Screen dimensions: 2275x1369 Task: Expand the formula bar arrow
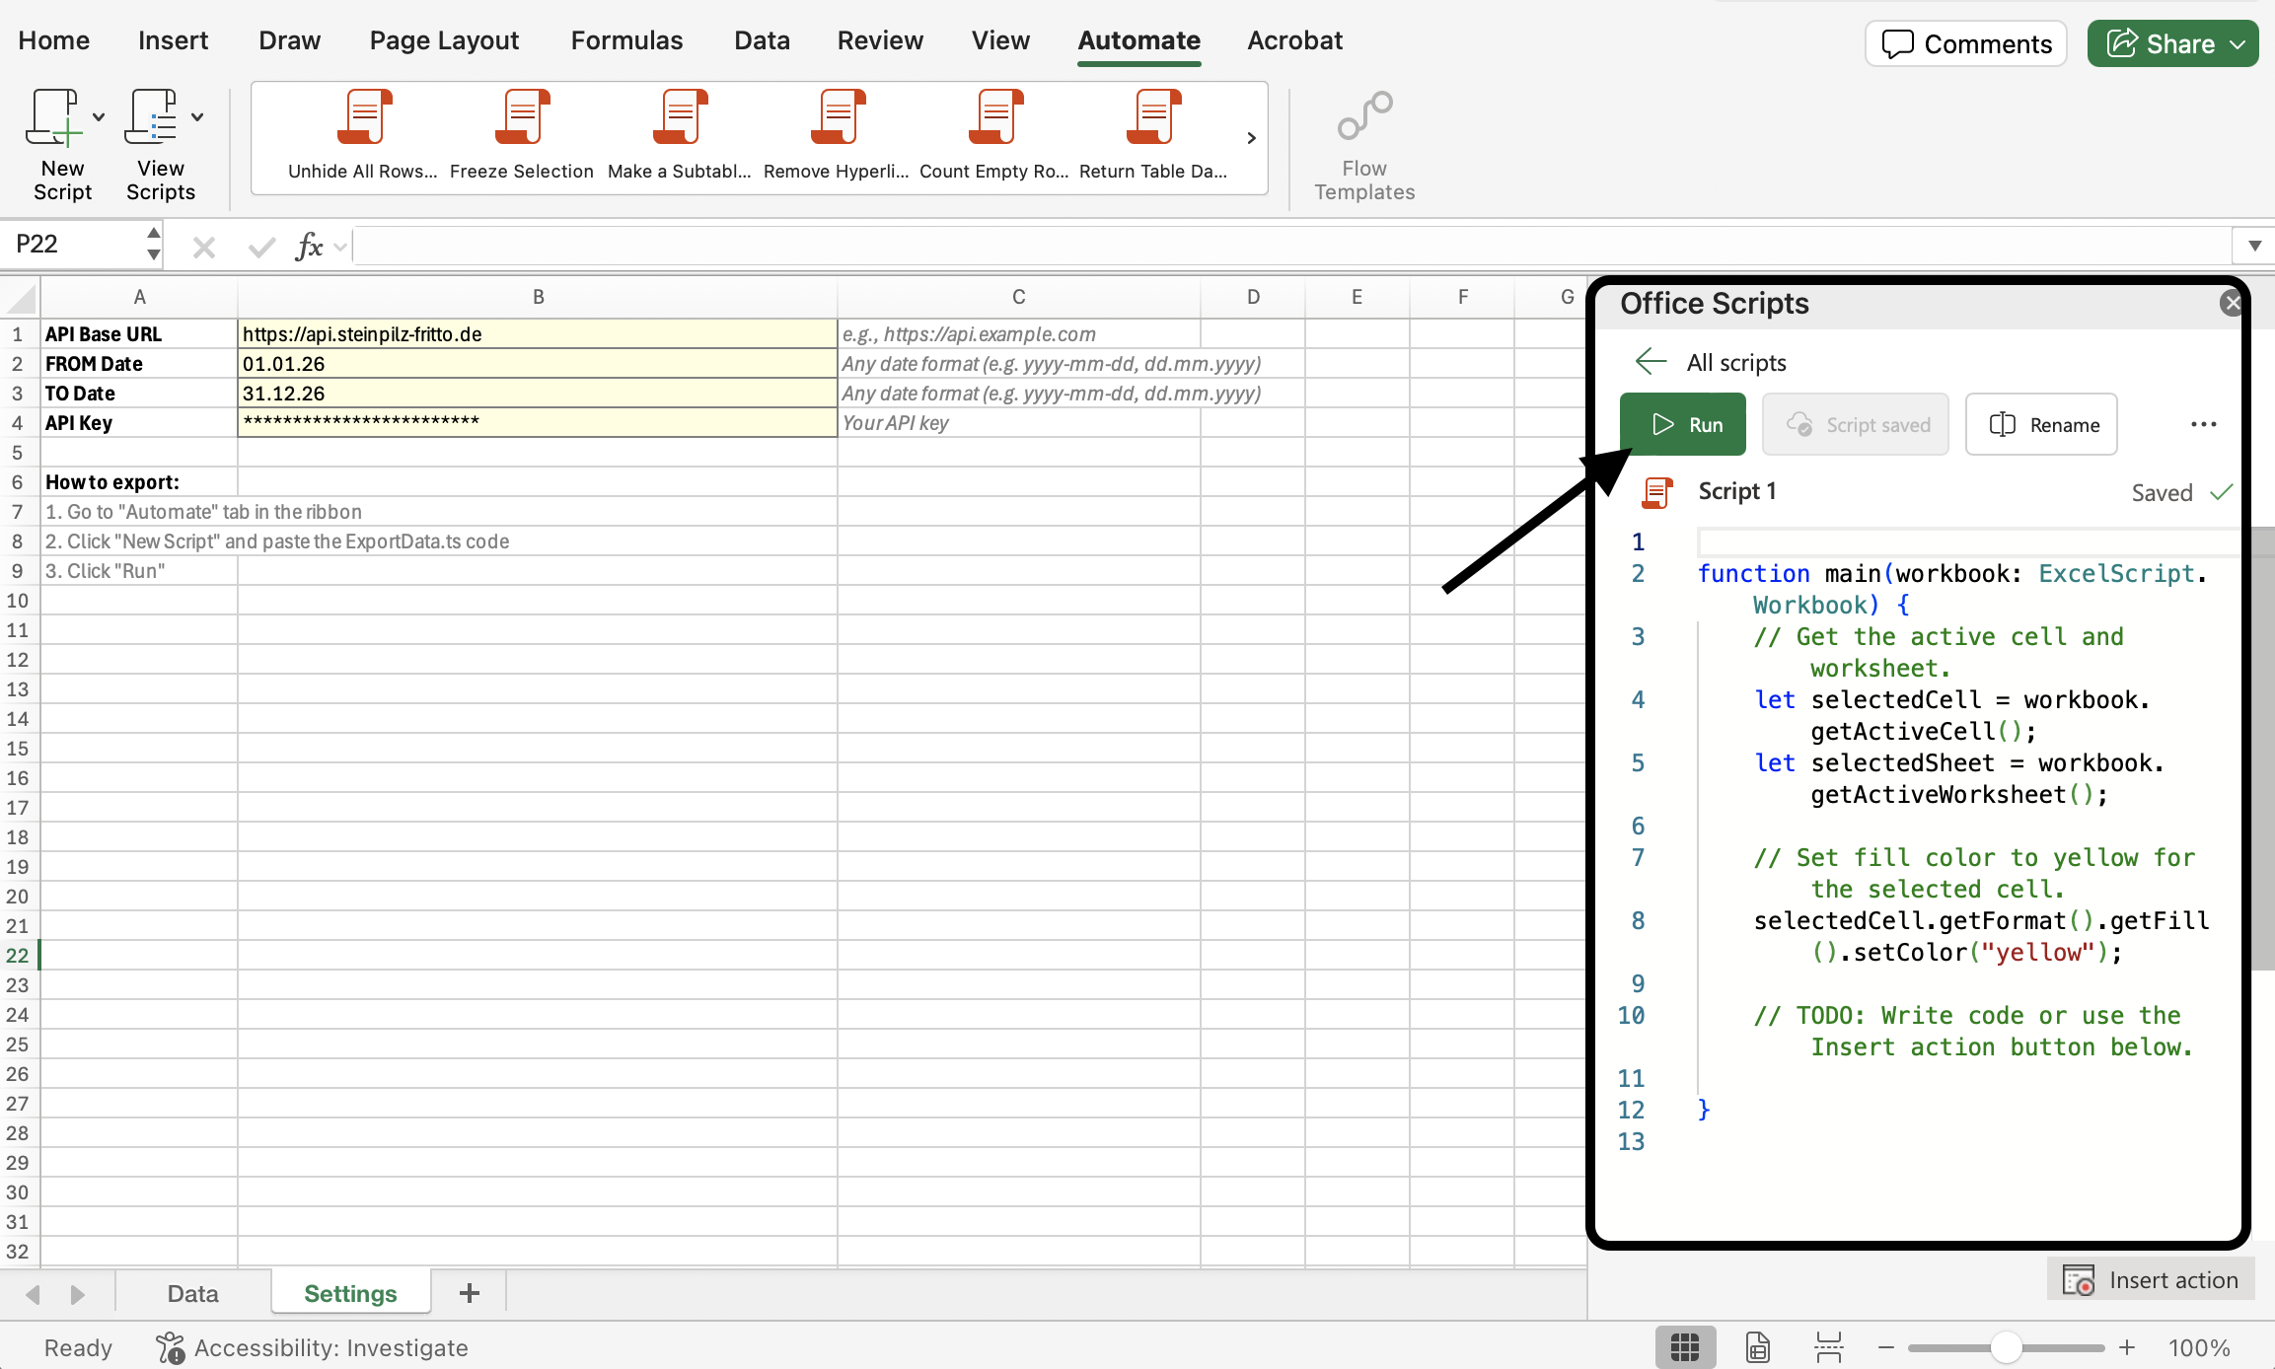(2254, 246)
